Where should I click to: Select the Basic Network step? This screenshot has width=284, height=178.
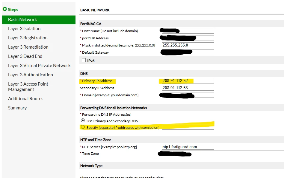click(39, 20)
